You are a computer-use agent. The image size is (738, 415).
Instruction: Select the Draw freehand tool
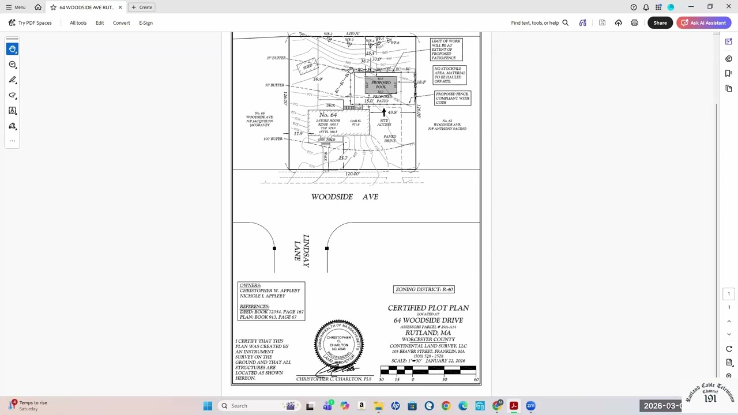coord(13,95)
